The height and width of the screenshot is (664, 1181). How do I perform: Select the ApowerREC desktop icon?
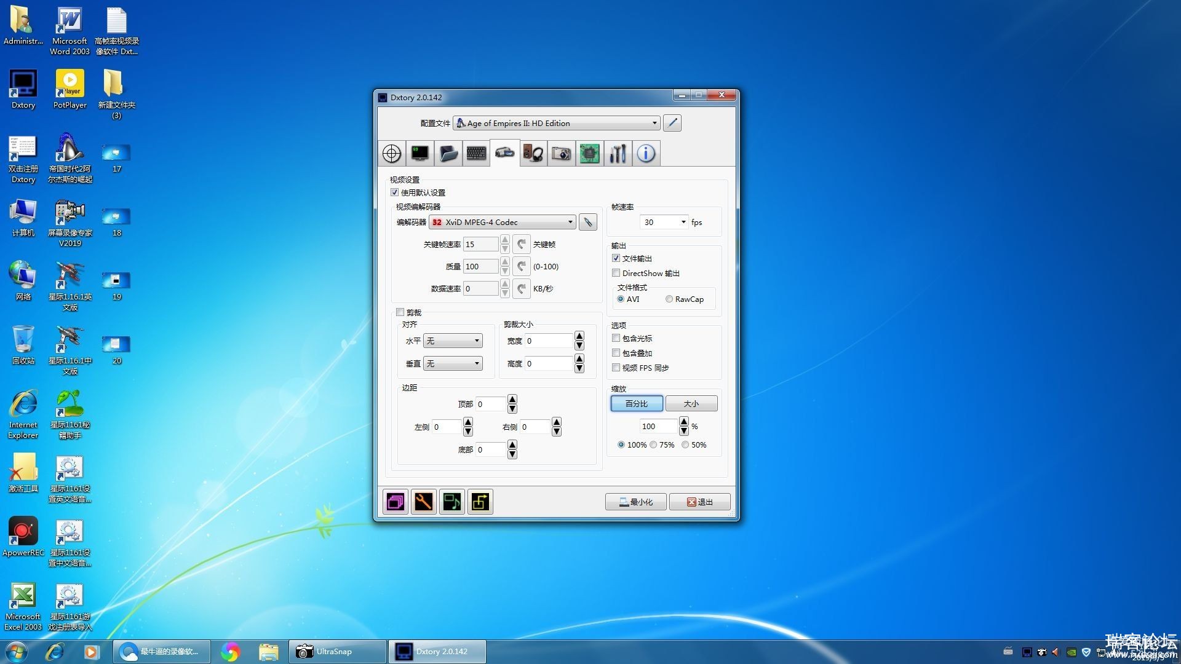click(23, 537)
